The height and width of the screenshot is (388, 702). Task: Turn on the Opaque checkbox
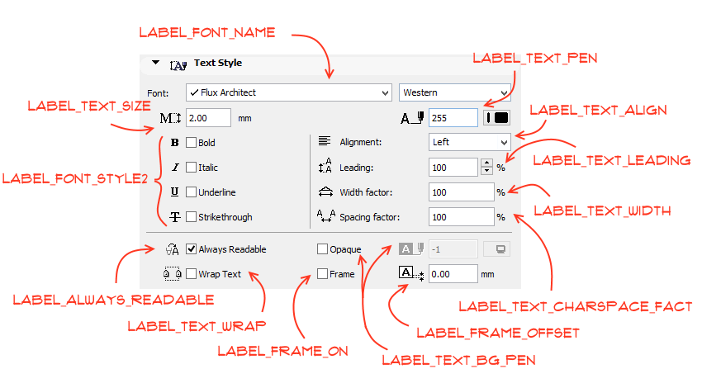pyautogui.click(x=322, y=248)
